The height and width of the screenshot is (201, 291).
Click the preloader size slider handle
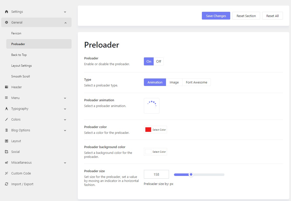191,174
